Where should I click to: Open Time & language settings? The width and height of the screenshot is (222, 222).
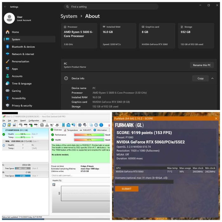(30, 84)
